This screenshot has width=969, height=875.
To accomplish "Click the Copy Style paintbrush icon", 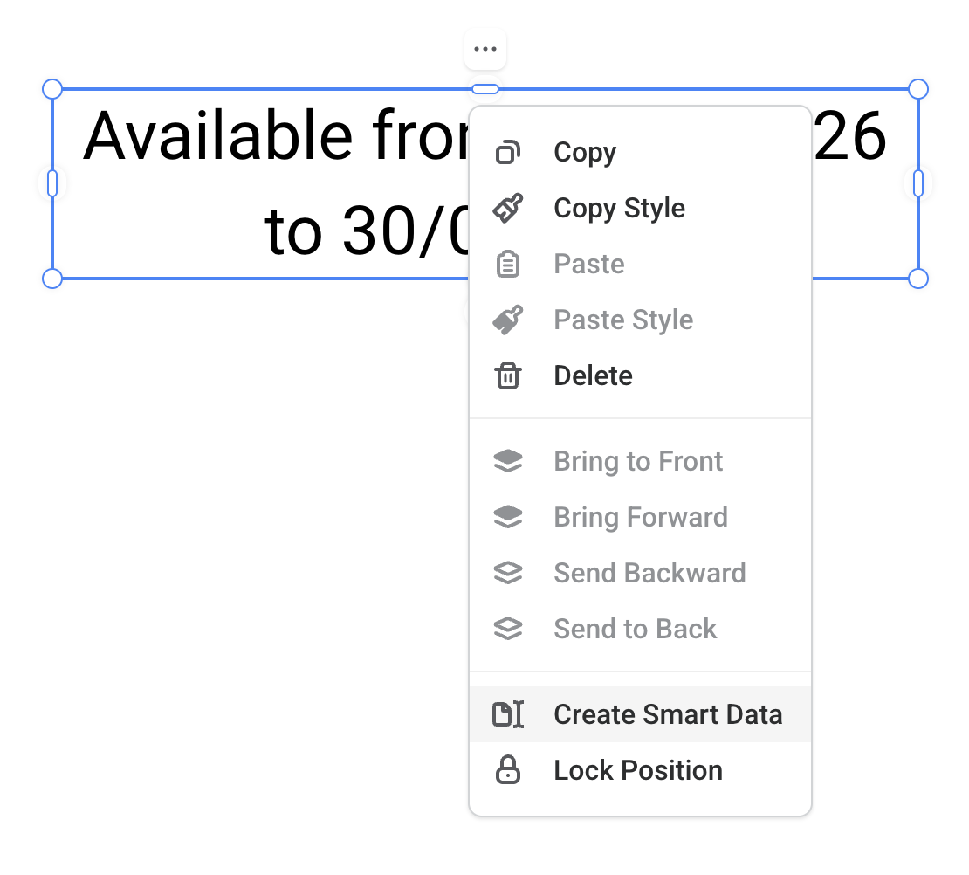I will 508,208.
